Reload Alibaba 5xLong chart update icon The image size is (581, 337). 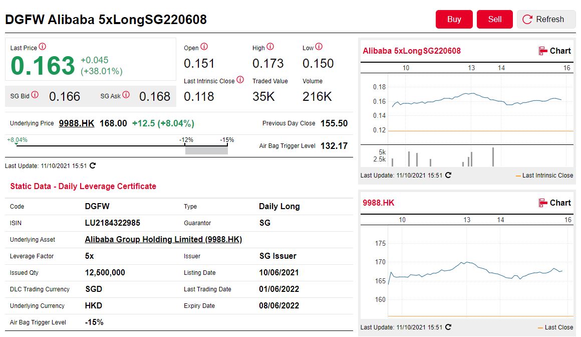(448, 175)
